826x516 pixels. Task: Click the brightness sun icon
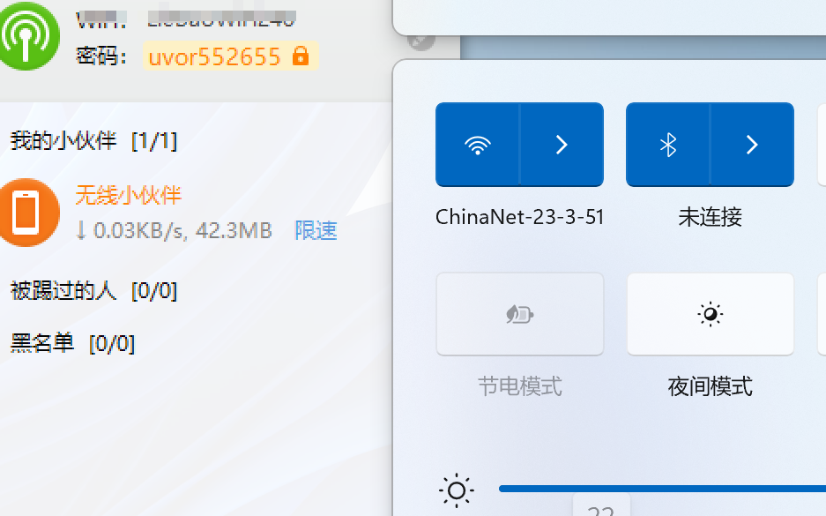pos(457,490)
